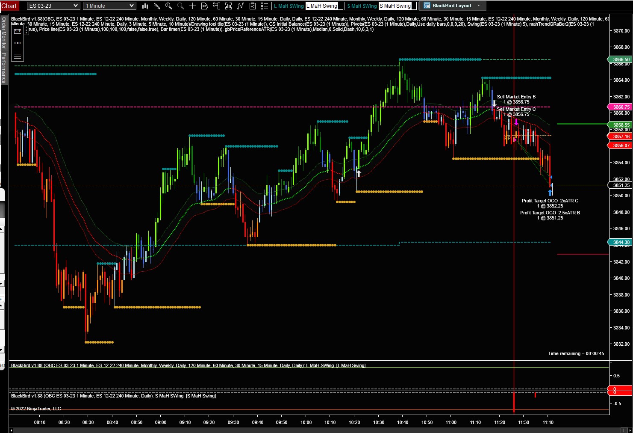The height and width of the screenshot is (433, 633).
Task: Click the L MaH Swing input field
Action: point(324,6)
